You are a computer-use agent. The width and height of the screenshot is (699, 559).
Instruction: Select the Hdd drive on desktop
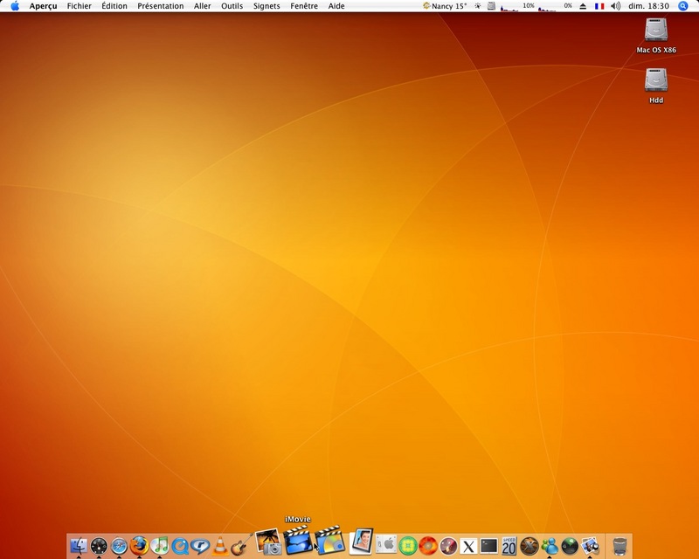pos(656,86)
